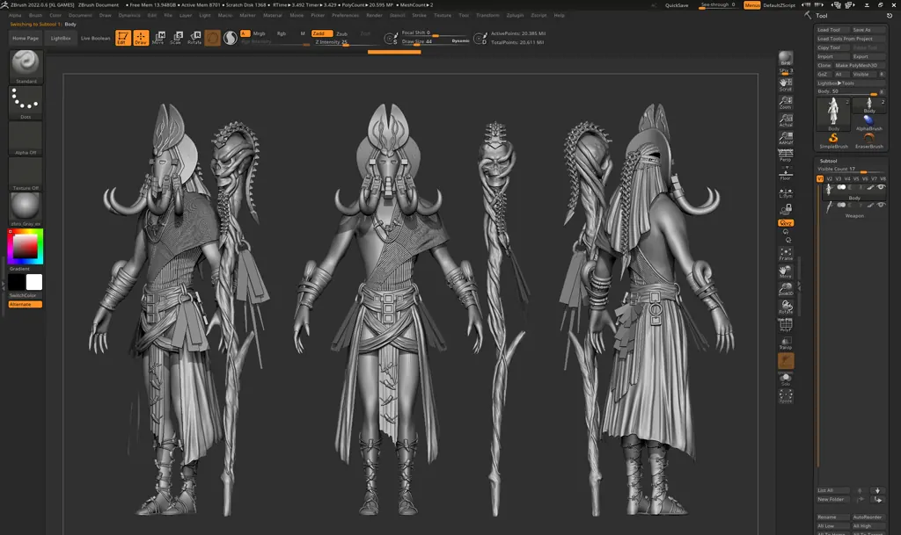Open the Zplugin menu
This screenshot has height=535, width=901.
(515, 16)
